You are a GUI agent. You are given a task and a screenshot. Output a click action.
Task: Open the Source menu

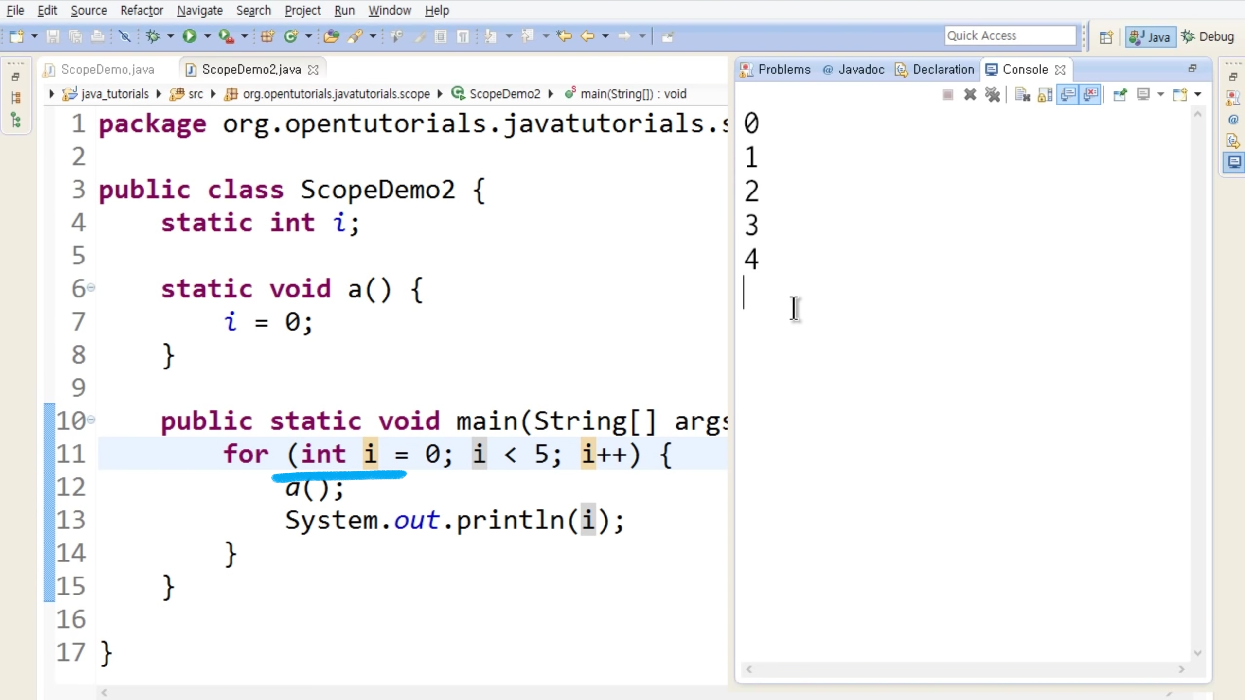89,10
